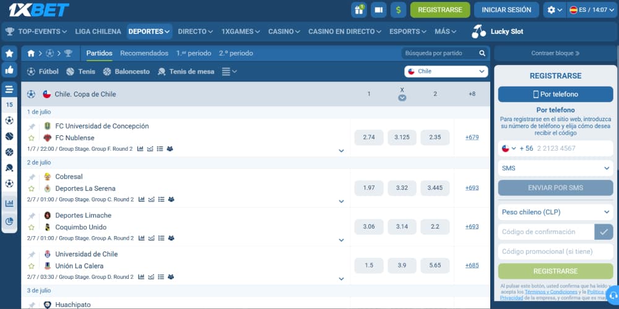619x309 pixels.
Task: Favorite the Limache vs Coquimbo Unido star
Action: (32, 227)
